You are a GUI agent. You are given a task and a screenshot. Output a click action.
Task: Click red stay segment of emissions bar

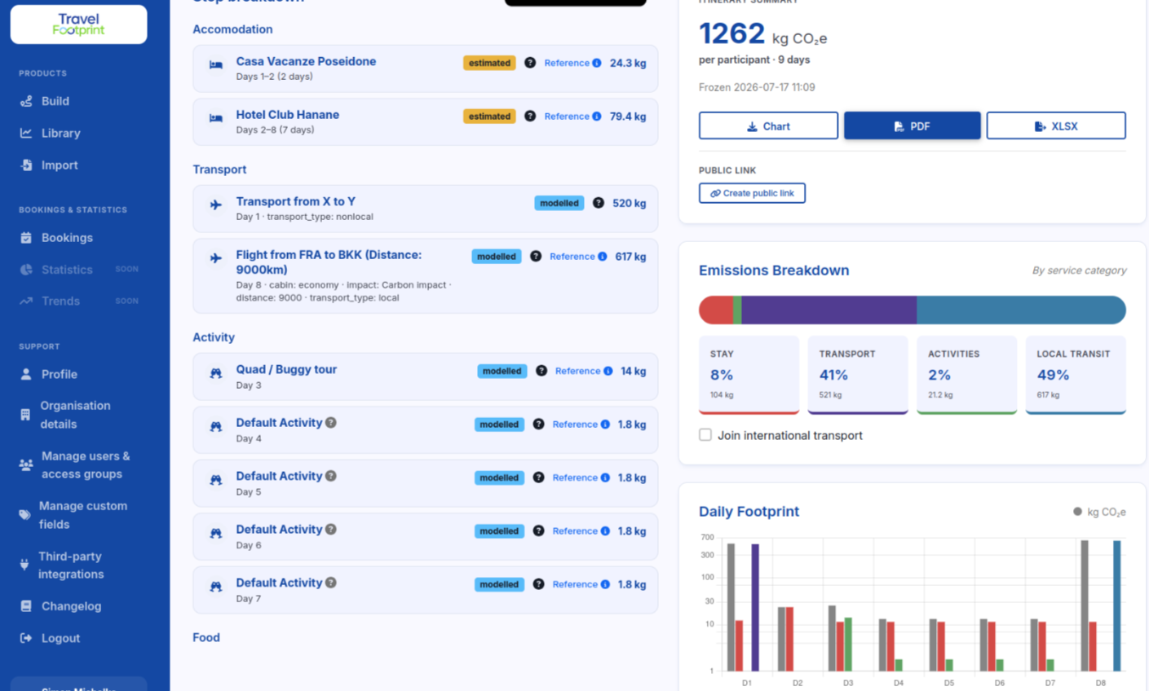716,310
